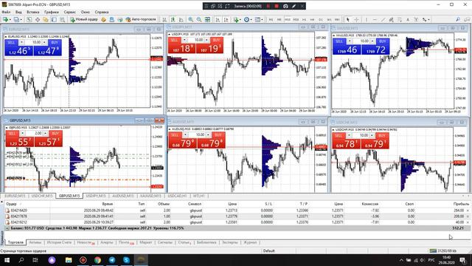
Task: Click SELL on the USDCHF chart
Action: pyautogui.click(x=339, y=136)
